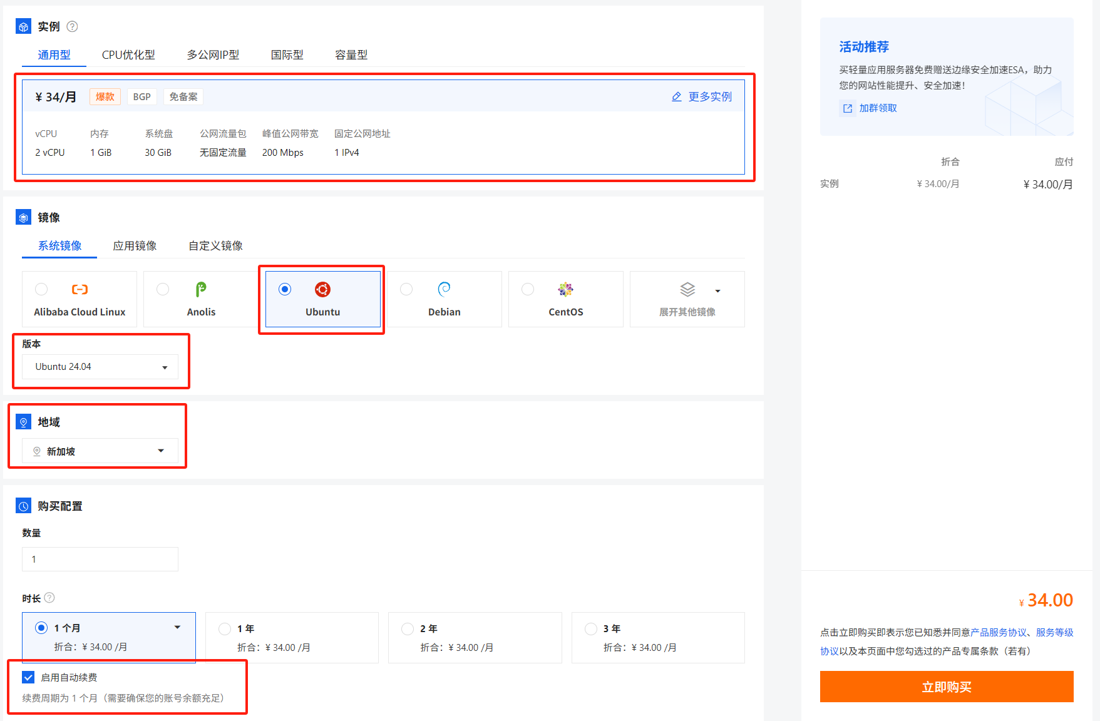Open the 加群领取 link
This screenshot has width=1100, height=721.
click(877, 108)
